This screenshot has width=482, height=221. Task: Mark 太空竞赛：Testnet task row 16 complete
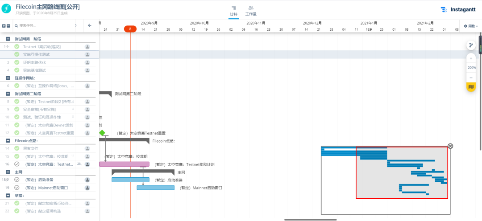17,164
